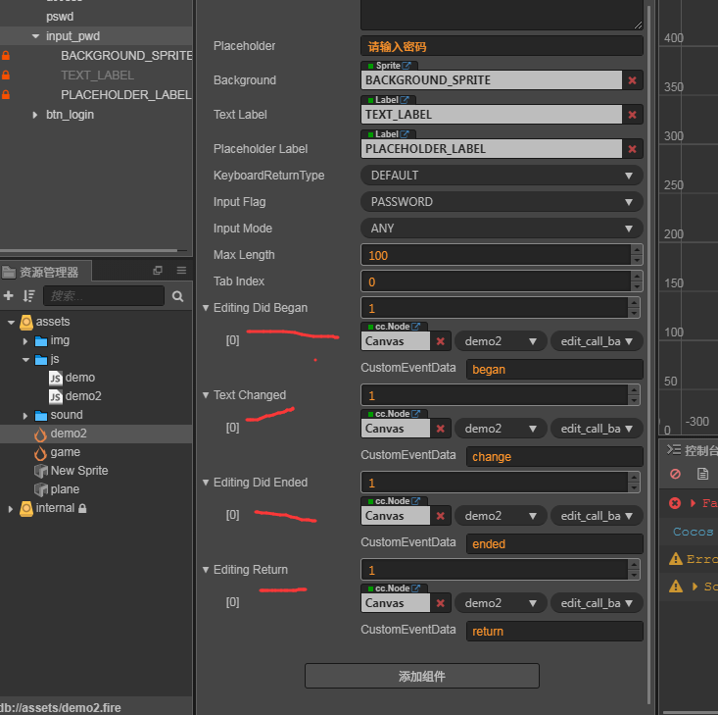Pop out the asset manager panel
Viewport: 718px width, 715px height.
click(158, 271)
